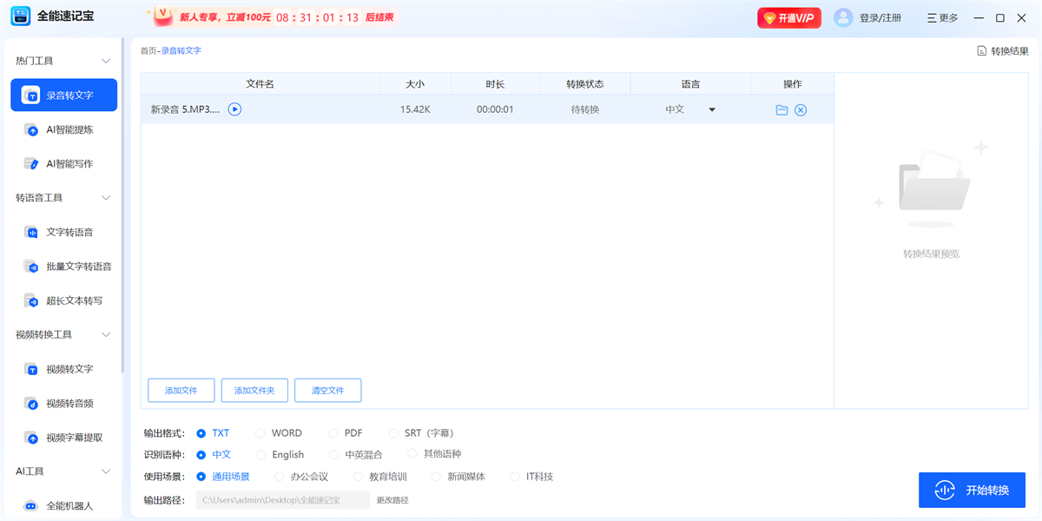
Task: Play the 新录音 5.MP3 audio preview
Action: pos(234,109)
